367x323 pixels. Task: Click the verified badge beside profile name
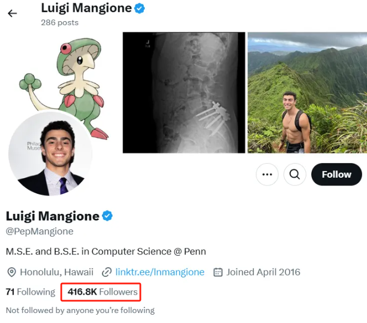(107, 216)
